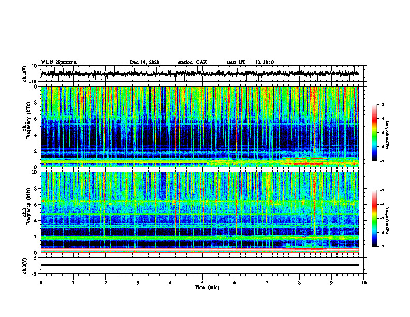Click the ch.2 frequency tick label 2
The width and height of the screenshot is (410, 317).
click(36, 237)
